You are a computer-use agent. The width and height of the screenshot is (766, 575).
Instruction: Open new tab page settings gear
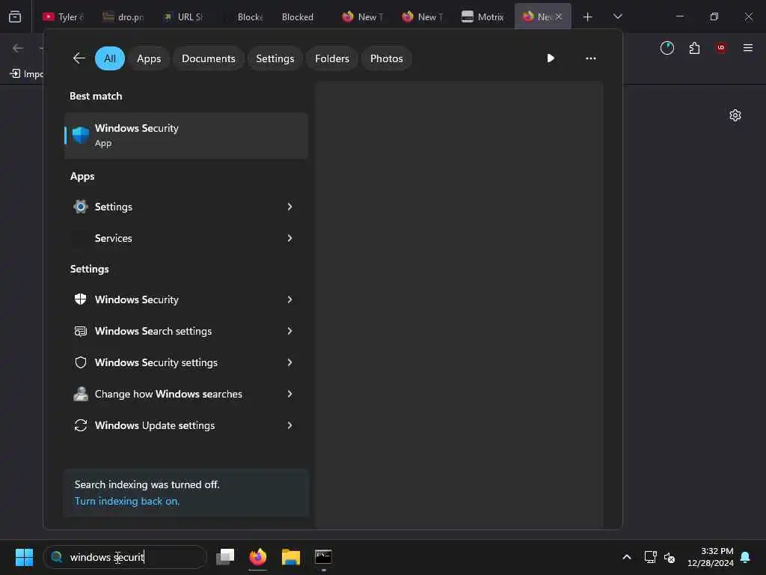[x=735, y=115]
